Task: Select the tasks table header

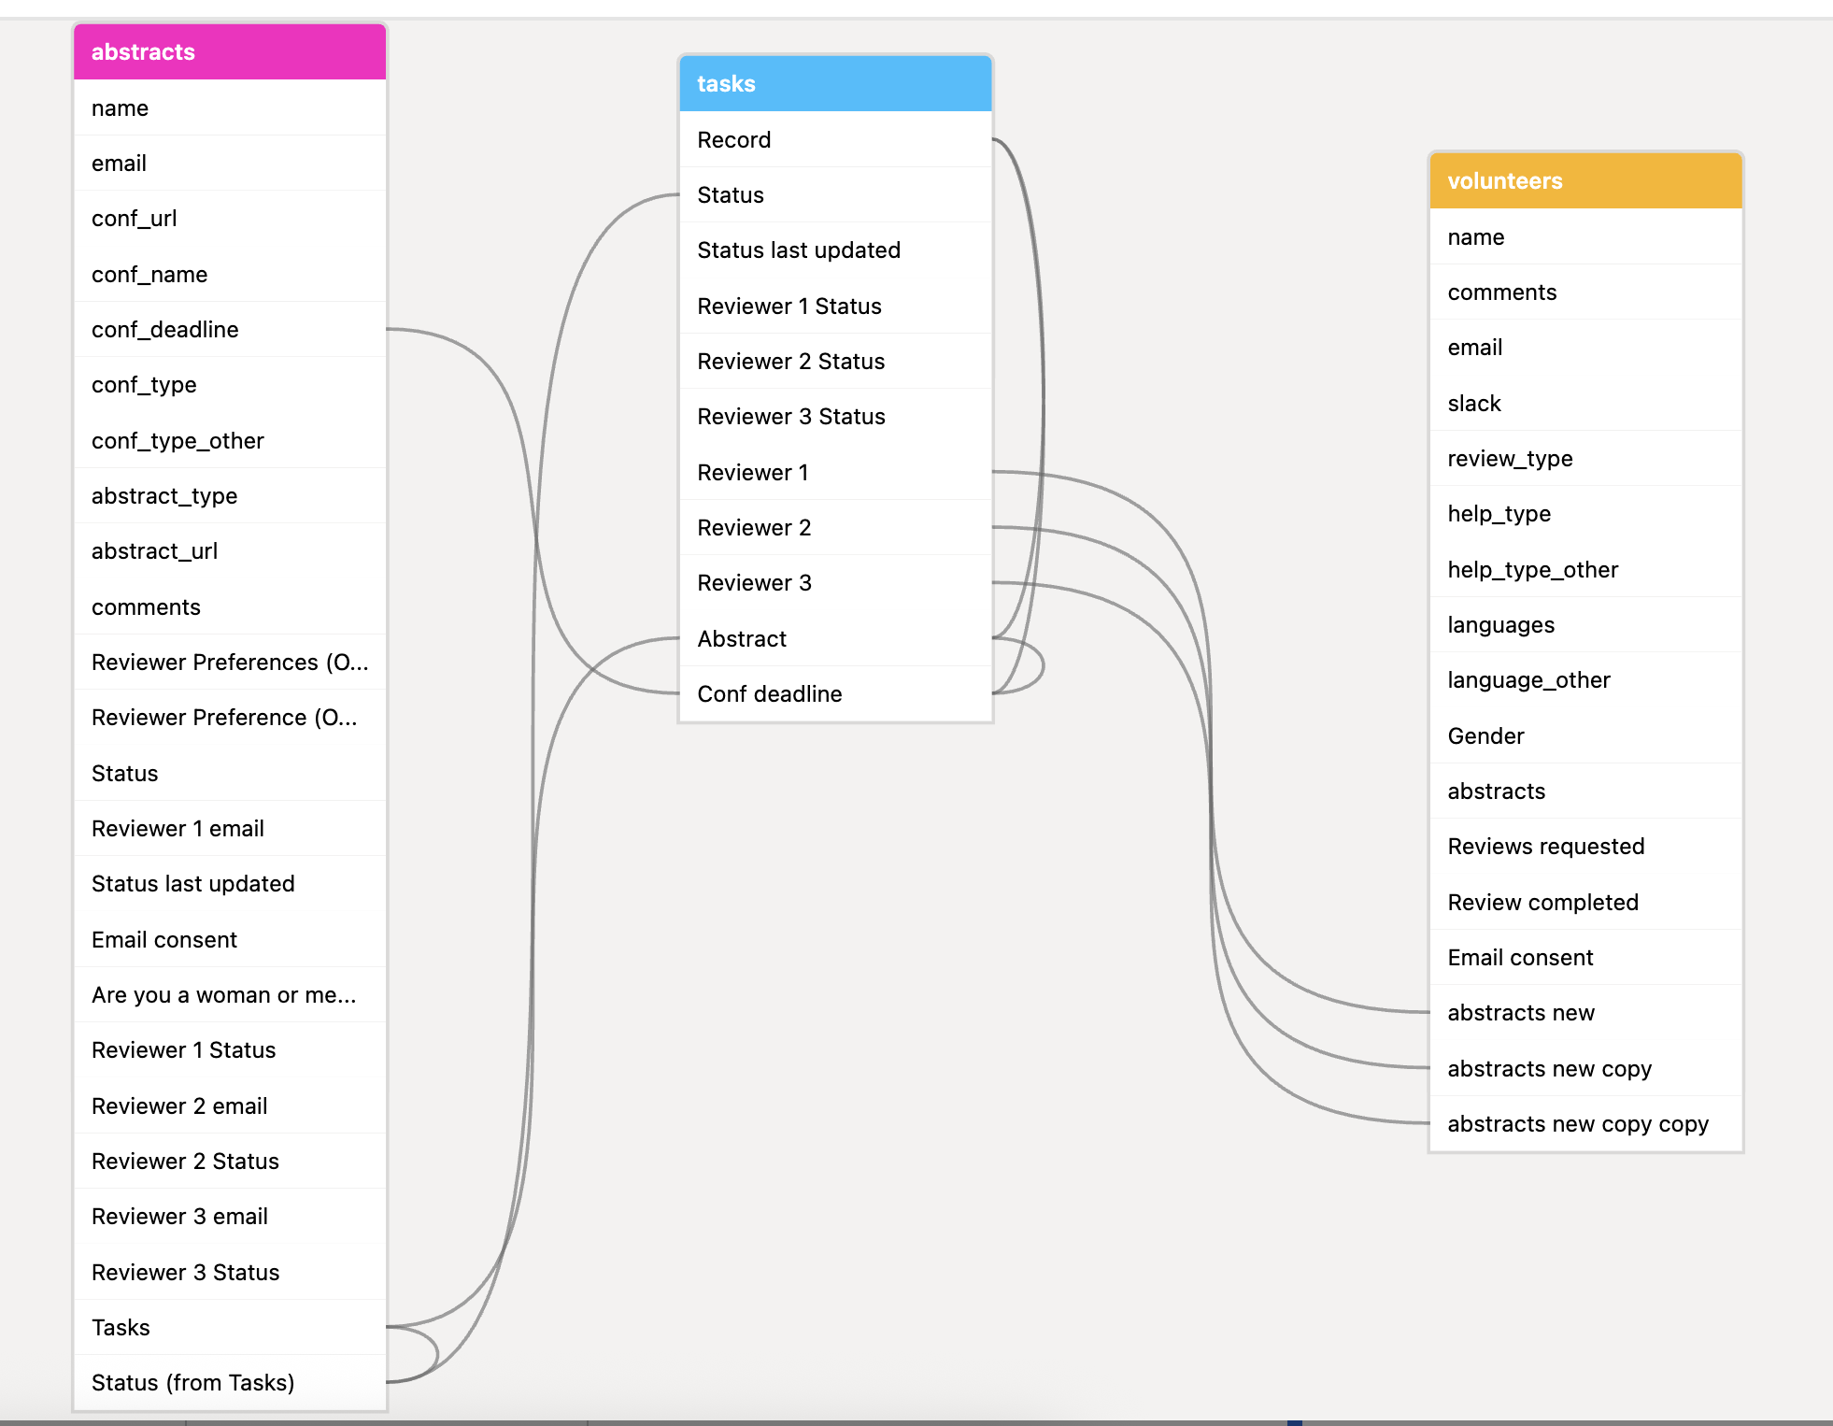Action: pyautogui.click(x=835, y=84)
